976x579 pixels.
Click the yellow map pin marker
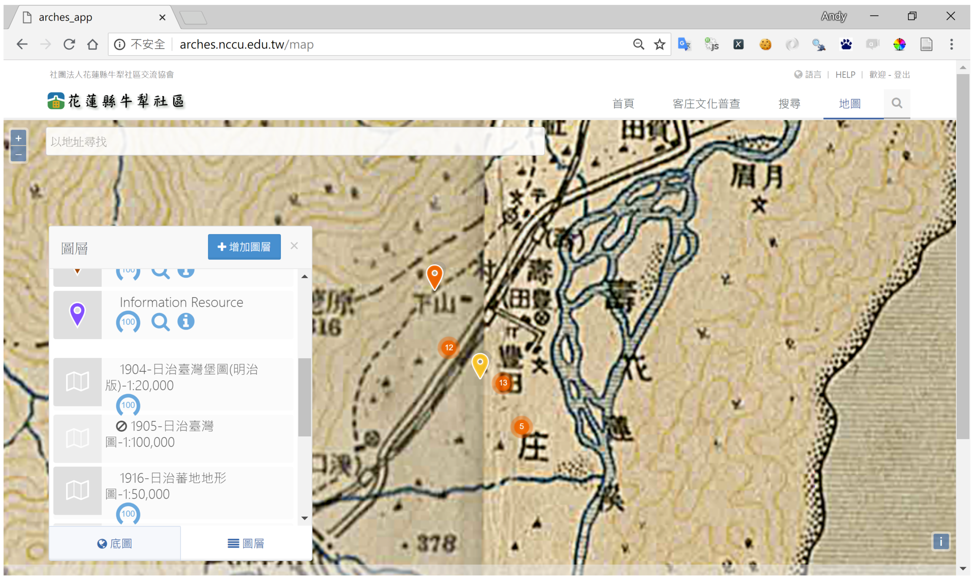[480, 364]
